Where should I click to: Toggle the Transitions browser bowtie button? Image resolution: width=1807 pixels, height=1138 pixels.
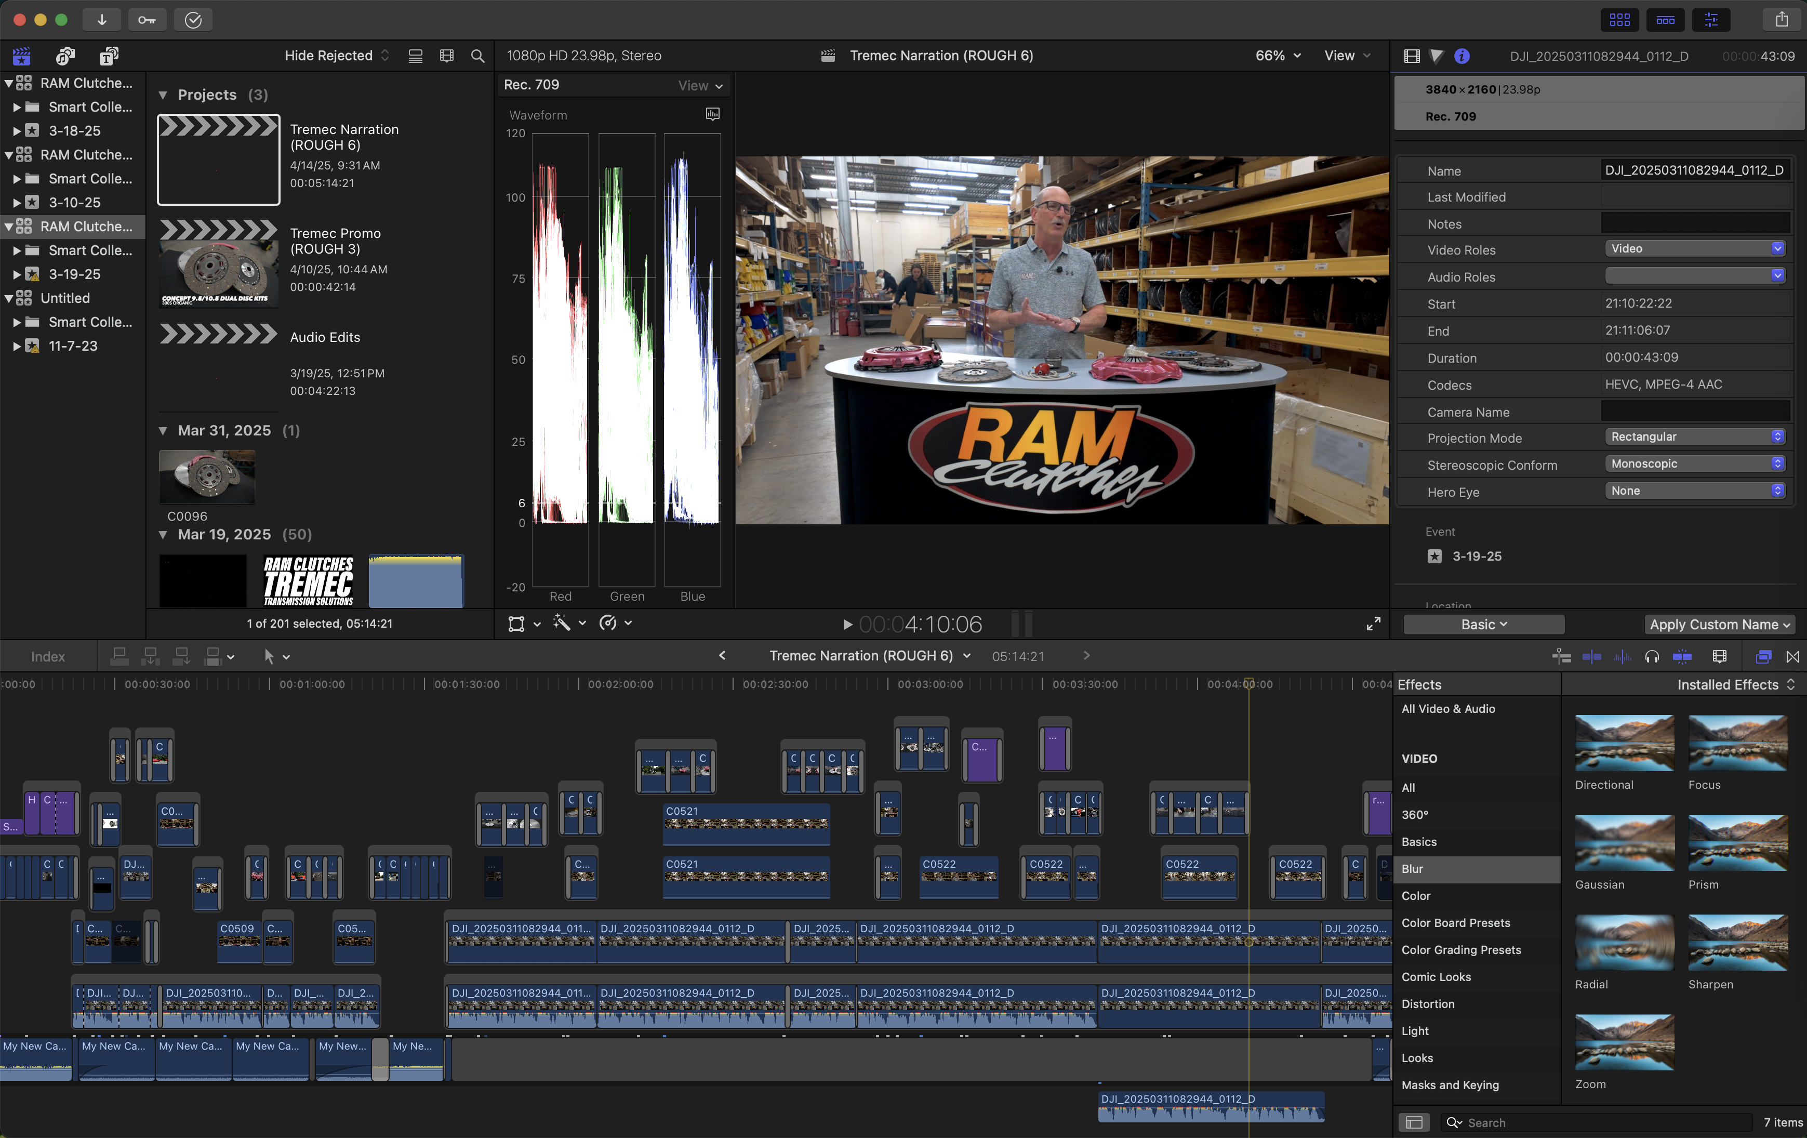(x=1793, y=657)
